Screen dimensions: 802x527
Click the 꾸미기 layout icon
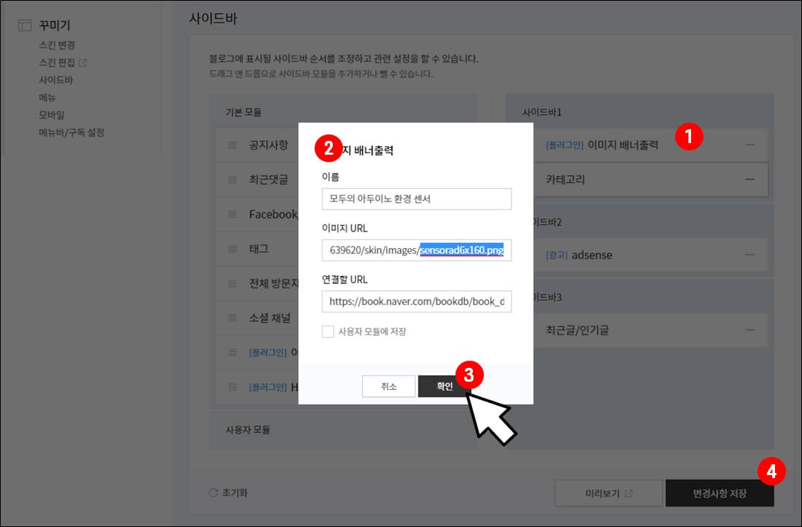click(23, 24)
